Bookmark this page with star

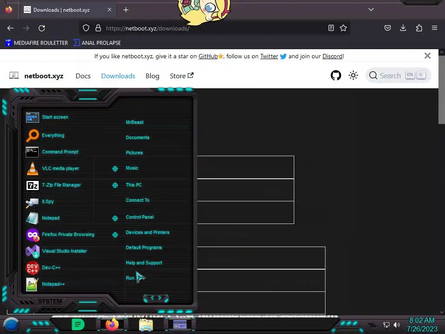pyautogui.click(x=343, y=28)
